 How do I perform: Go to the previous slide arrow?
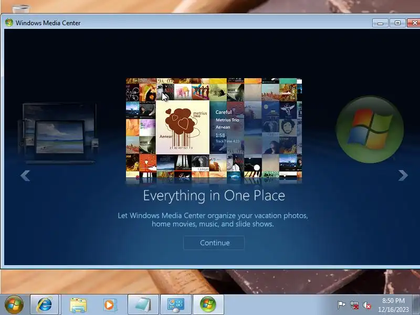pos(25,176)
